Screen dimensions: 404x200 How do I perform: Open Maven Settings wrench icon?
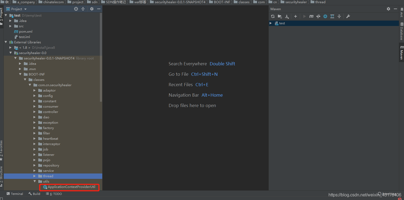click(348, 16)
